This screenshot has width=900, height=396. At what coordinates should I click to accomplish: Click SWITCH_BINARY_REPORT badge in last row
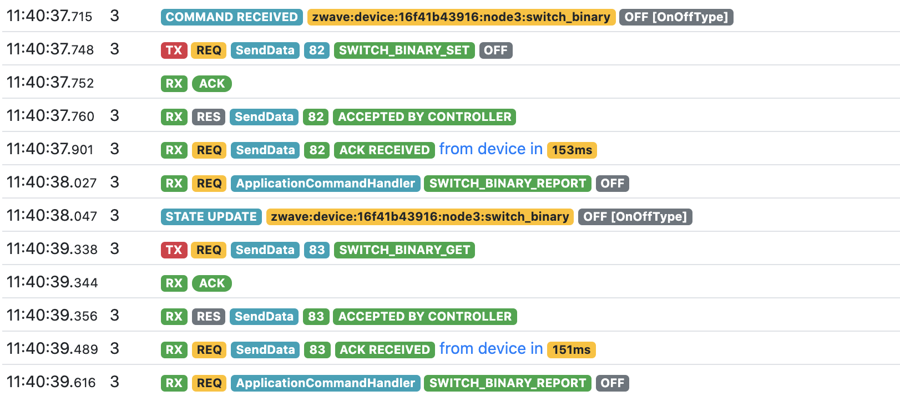click(x=507, y=383)
